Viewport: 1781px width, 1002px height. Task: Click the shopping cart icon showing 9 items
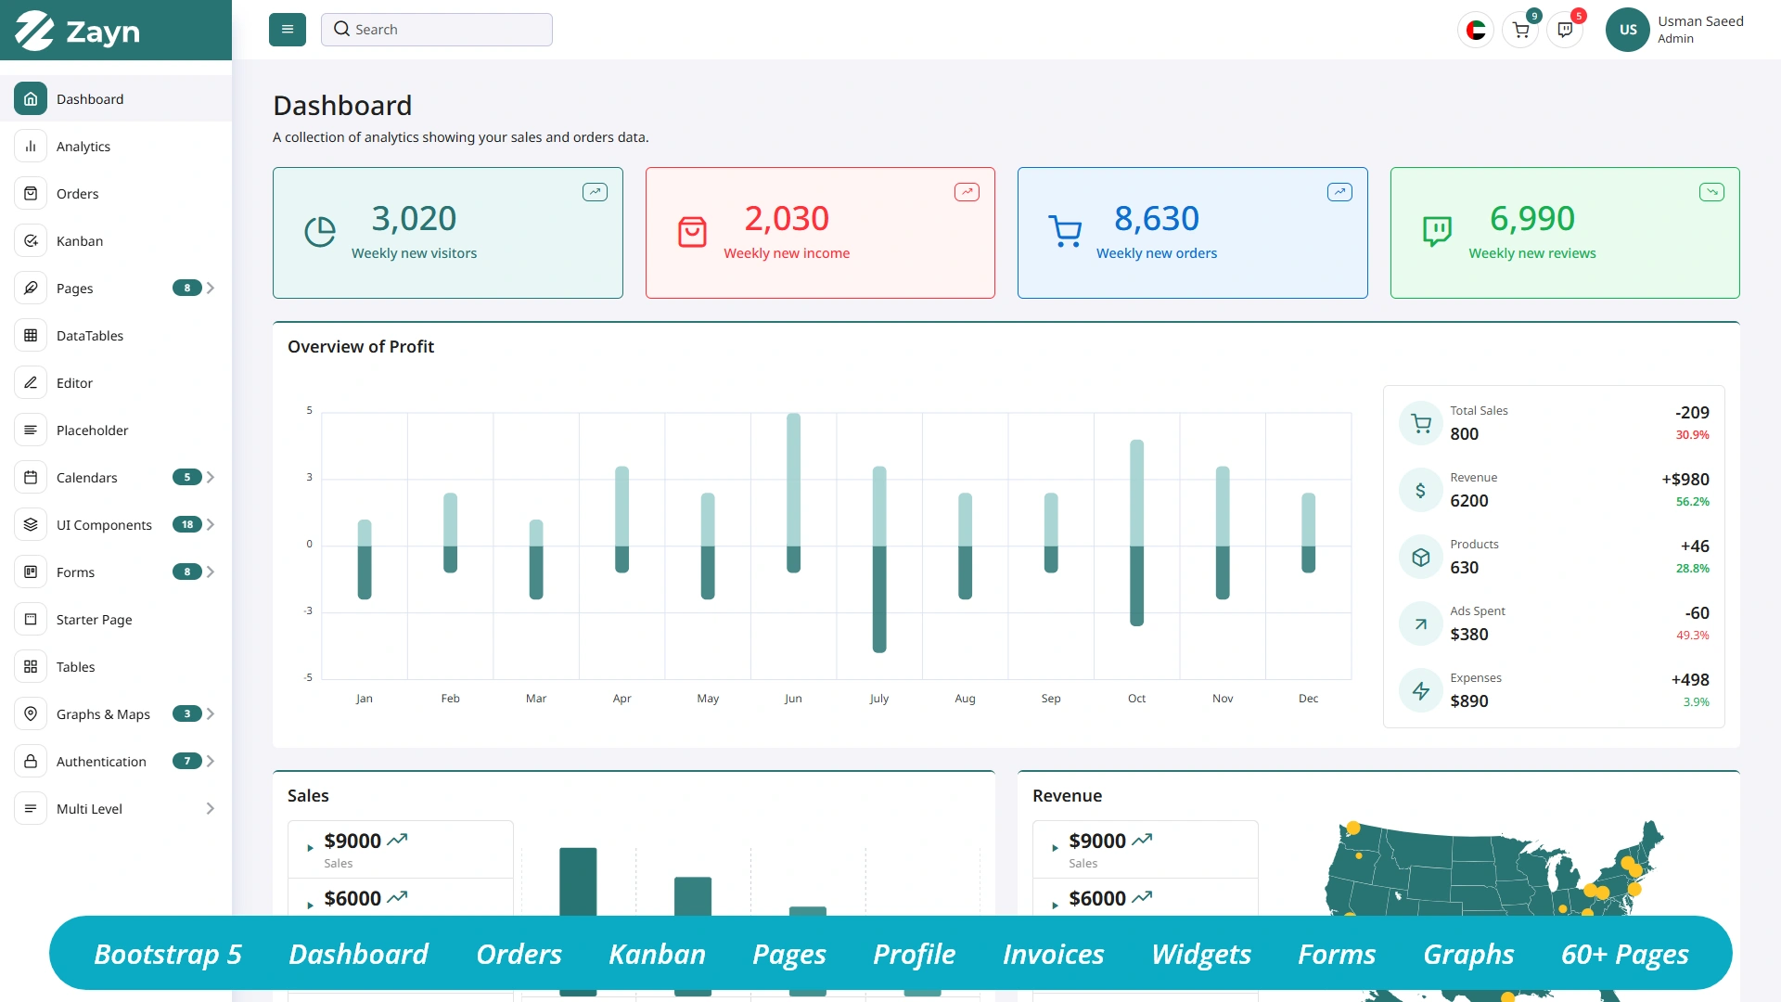click(x=1520, y=30)
